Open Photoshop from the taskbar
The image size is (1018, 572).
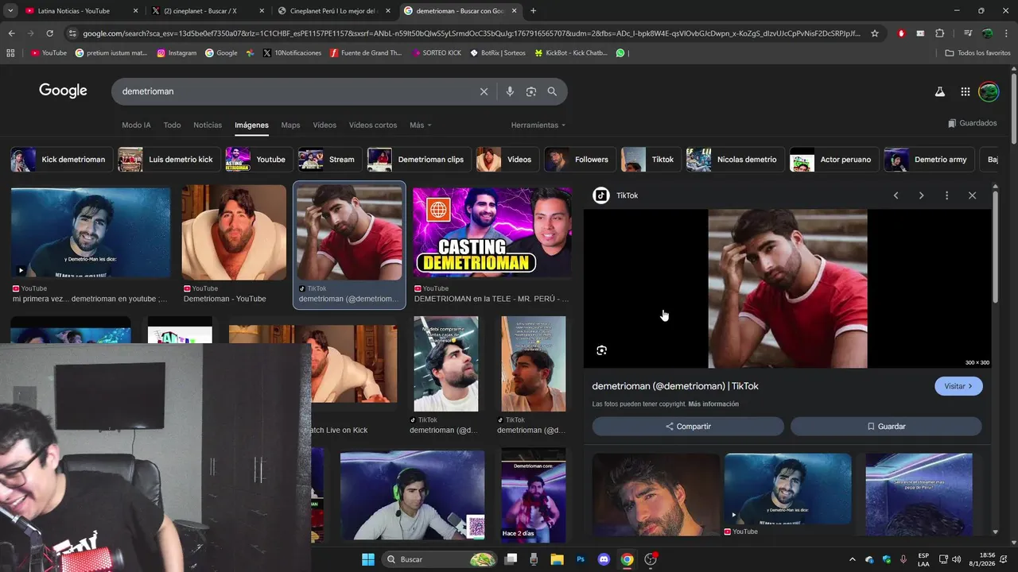click(581, 559)
